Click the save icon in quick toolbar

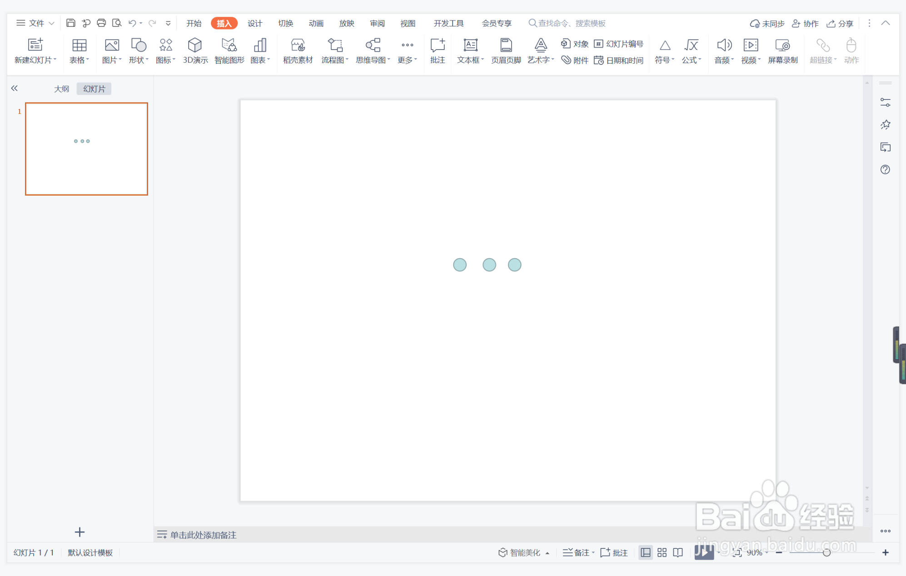[x=70, y=23]
